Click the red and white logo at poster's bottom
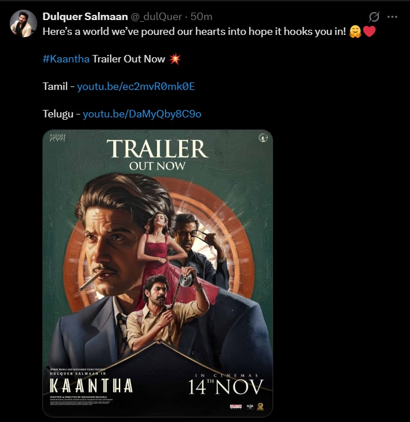The height and width of the screenshot is (422, 410). [x=235, y=407]
